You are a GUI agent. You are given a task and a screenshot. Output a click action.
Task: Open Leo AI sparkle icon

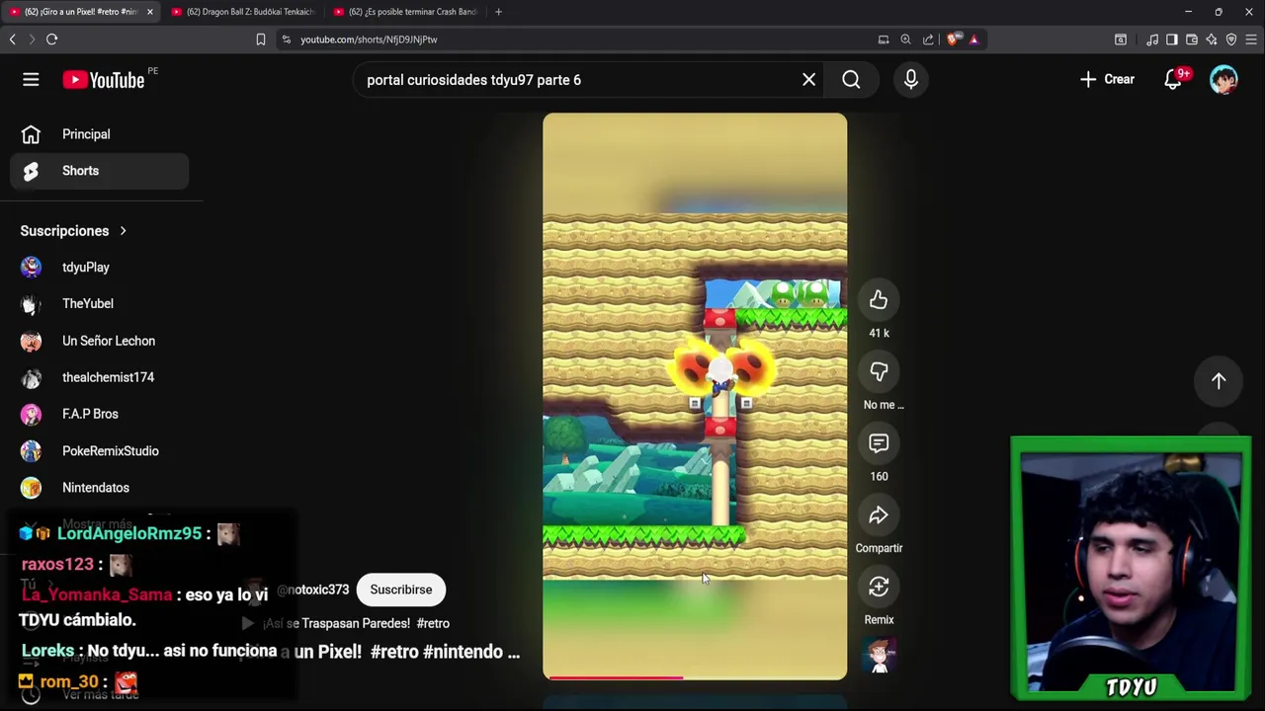coord(1212,39)
